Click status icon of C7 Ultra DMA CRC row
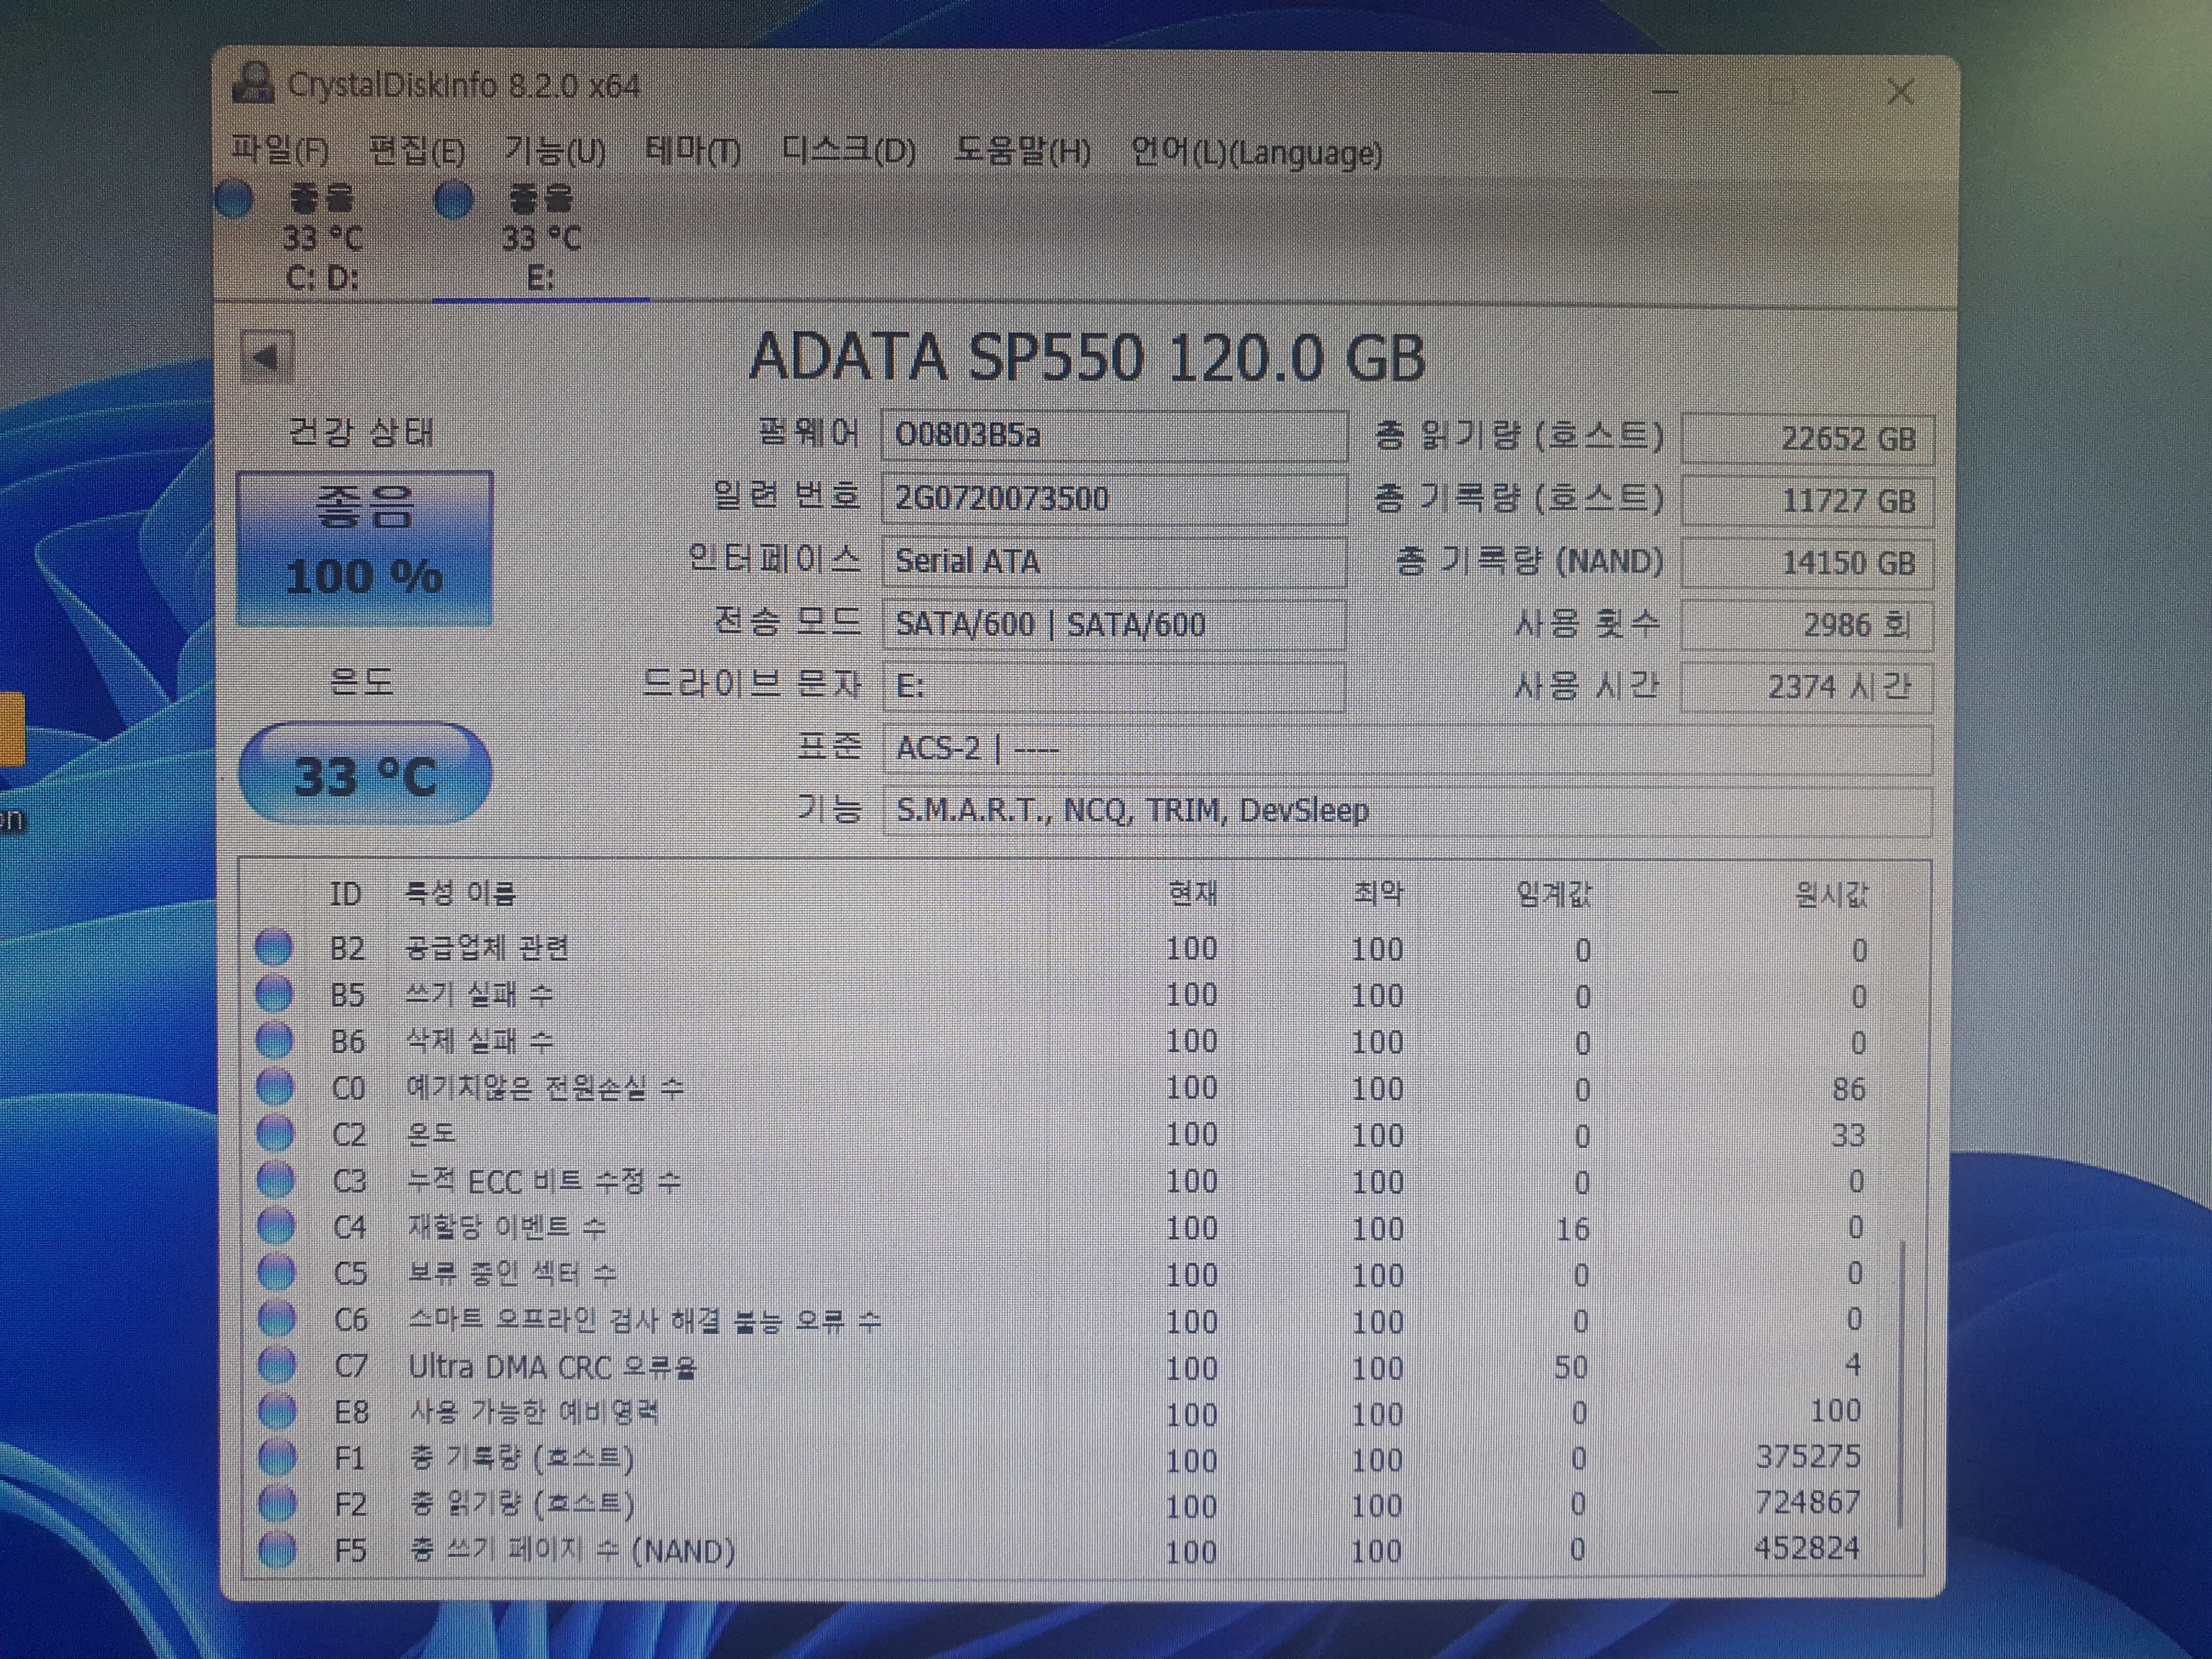This screenshot has width=2212, height=1659. 277,1365
